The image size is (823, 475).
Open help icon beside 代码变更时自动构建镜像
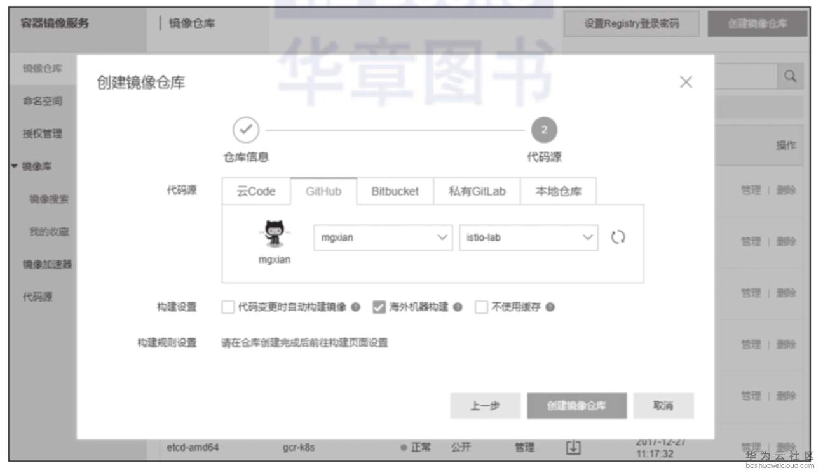(355, 307)
